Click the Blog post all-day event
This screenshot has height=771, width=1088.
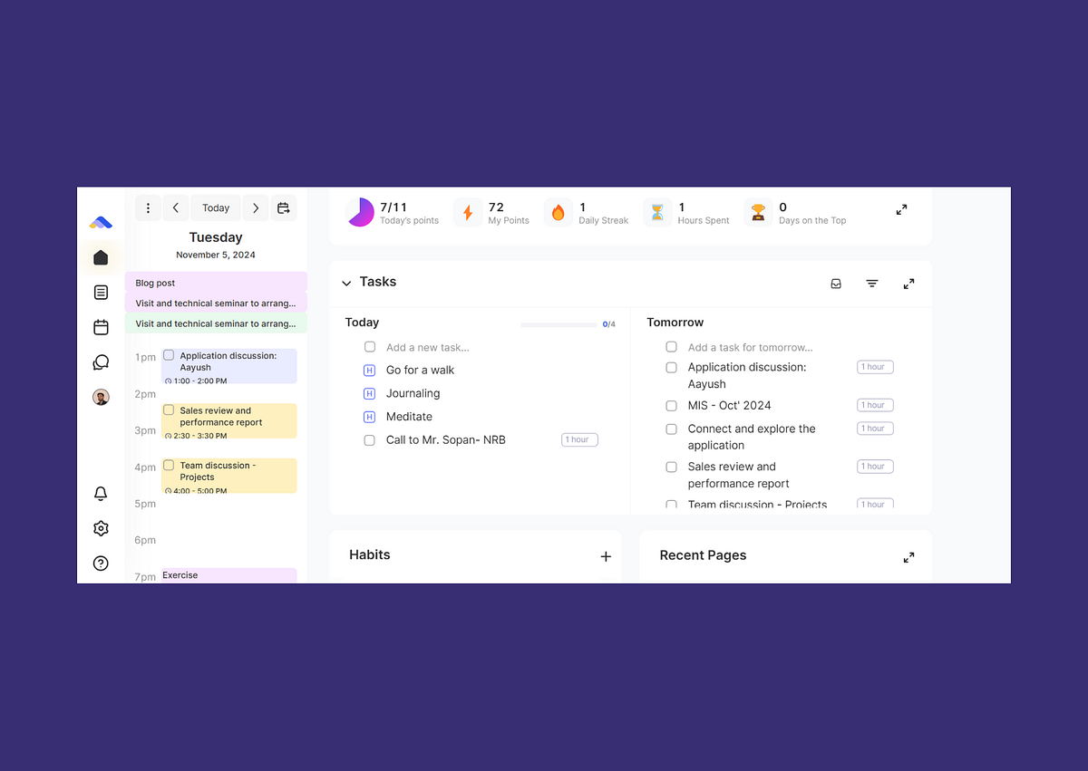click(x=216, y=283)
